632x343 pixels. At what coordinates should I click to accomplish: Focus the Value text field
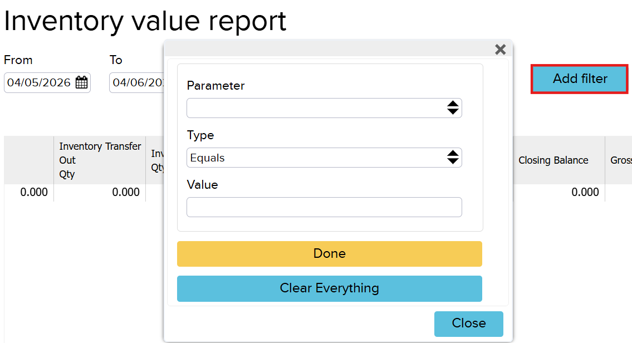click(324, 207)
